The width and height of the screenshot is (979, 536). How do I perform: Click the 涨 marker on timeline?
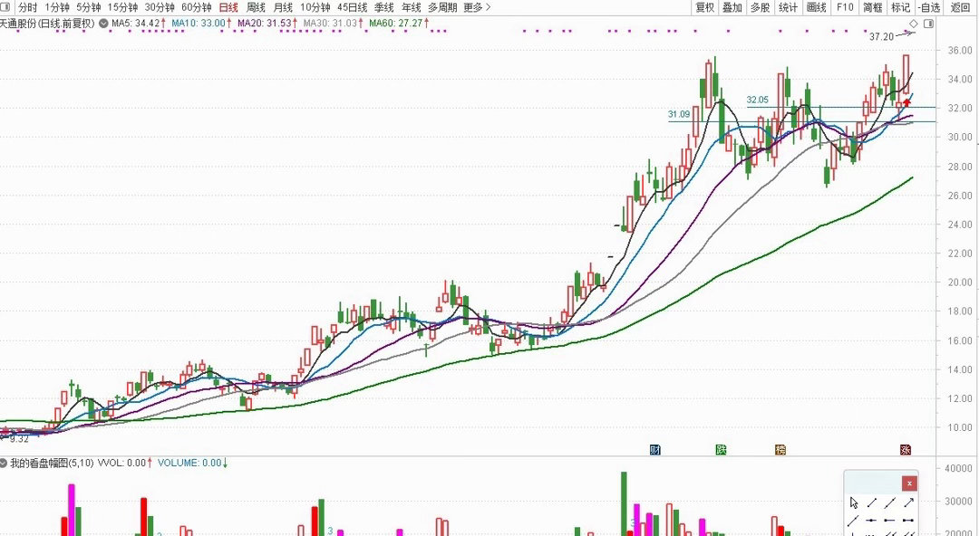pos(906,450)
